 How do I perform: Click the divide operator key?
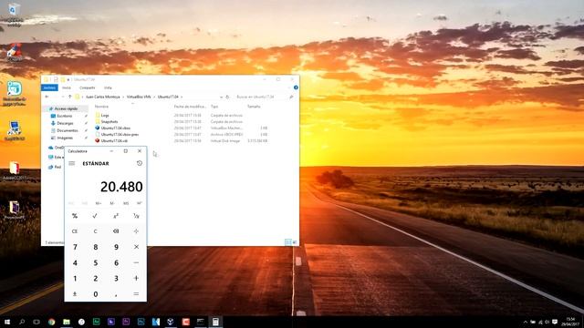(x=136, y=231)
